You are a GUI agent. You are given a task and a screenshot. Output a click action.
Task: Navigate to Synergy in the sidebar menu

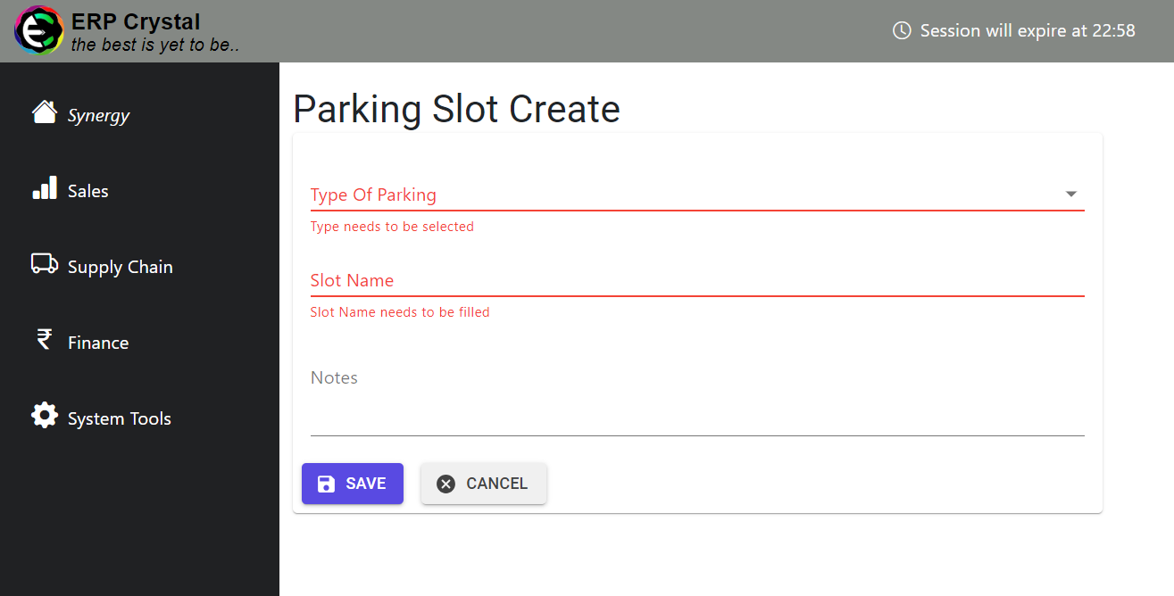[98, 114]
